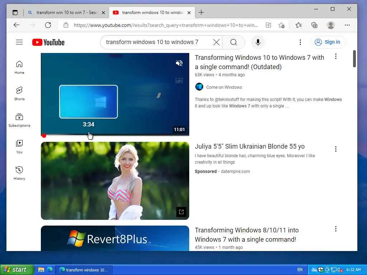This screenshot has width=367, height=275.
Task: Open a new browser tab
Action: coord(201,13)
